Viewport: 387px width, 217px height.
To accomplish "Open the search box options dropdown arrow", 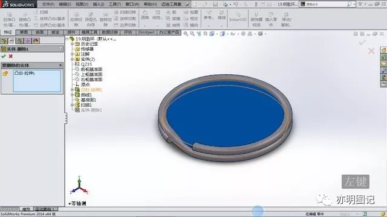I will pyautogui.click(x=354, y=4).
